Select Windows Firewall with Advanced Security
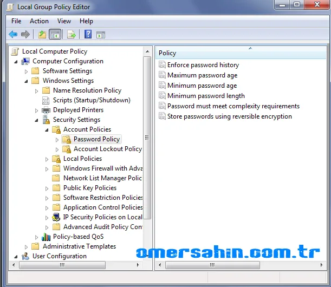The image size is (331, 287). coord(103,168)
